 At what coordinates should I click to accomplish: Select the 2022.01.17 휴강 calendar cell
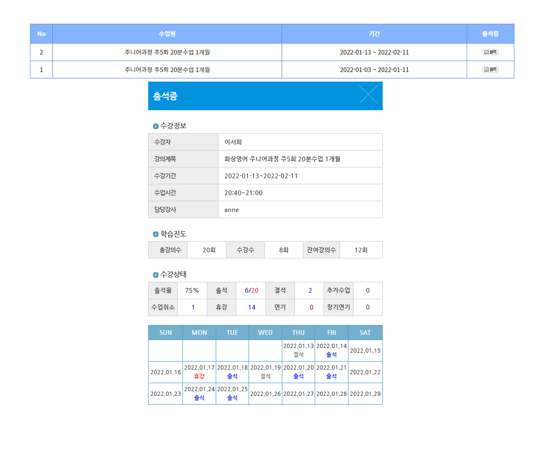(199, 372)
